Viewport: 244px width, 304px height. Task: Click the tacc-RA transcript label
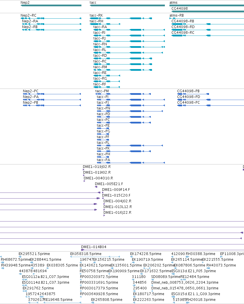(100, 27)
